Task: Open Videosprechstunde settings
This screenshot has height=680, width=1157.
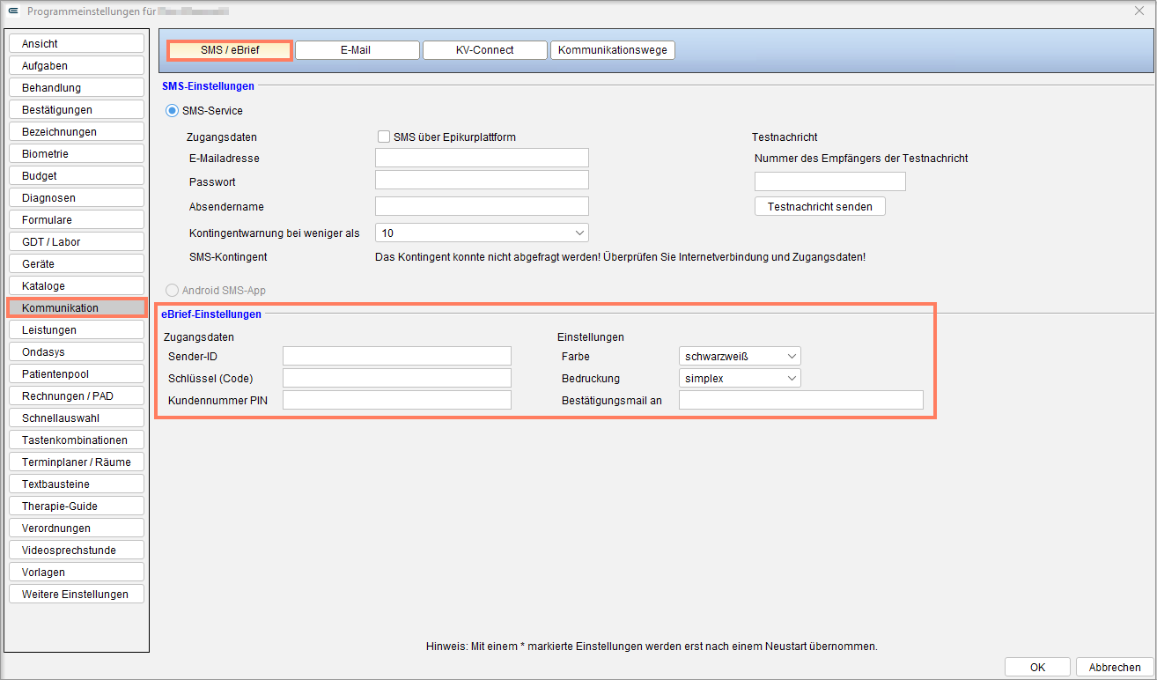Action: point(77,550)
